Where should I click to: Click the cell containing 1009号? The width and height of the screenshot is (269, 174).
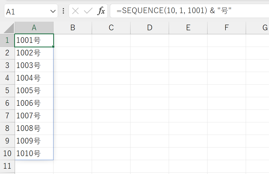pyautogui.click(x=34, y=141)
